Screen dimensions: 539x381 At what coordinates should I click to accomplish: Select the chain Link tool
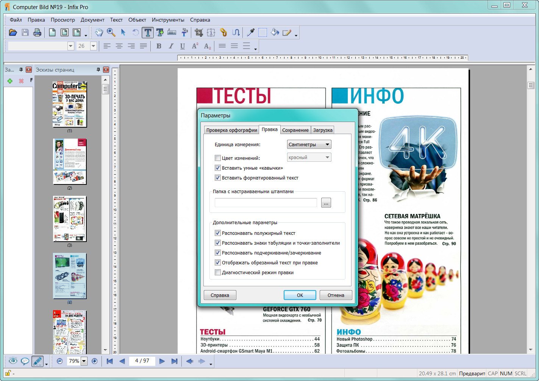223,33
